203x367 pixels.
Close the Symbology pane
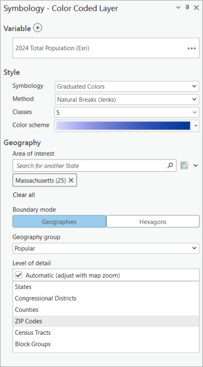196,8
